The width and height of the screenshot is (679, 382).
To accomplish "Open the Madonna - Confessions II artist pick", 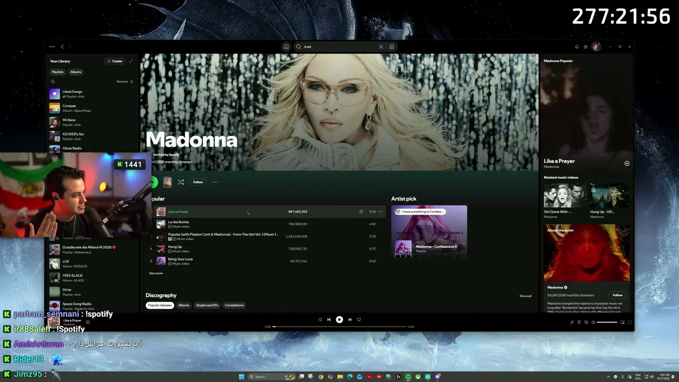I will coord(429,231).
